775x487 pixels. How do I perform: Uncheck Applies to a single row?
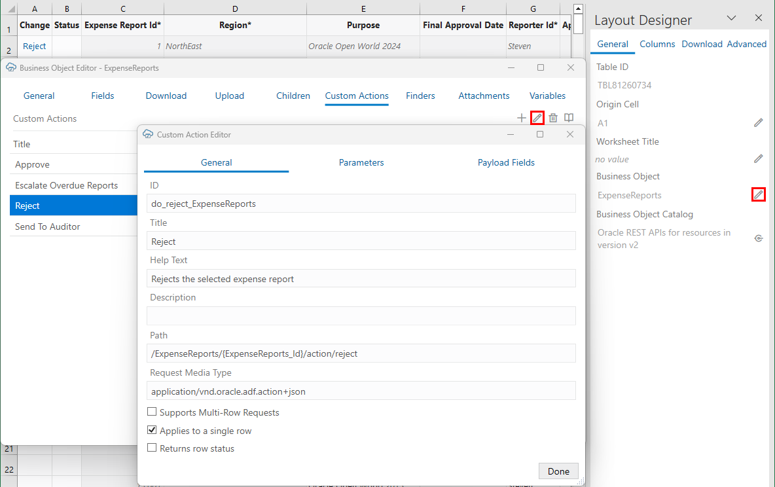(152, 430)
